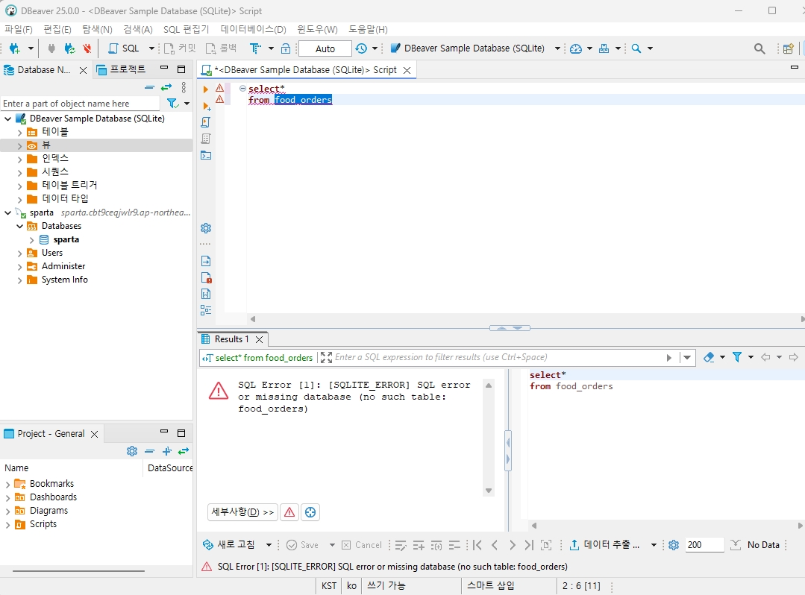Open the 데이터베이스(D) menu
Screen dimensions: 805x595
click(253, 29)
